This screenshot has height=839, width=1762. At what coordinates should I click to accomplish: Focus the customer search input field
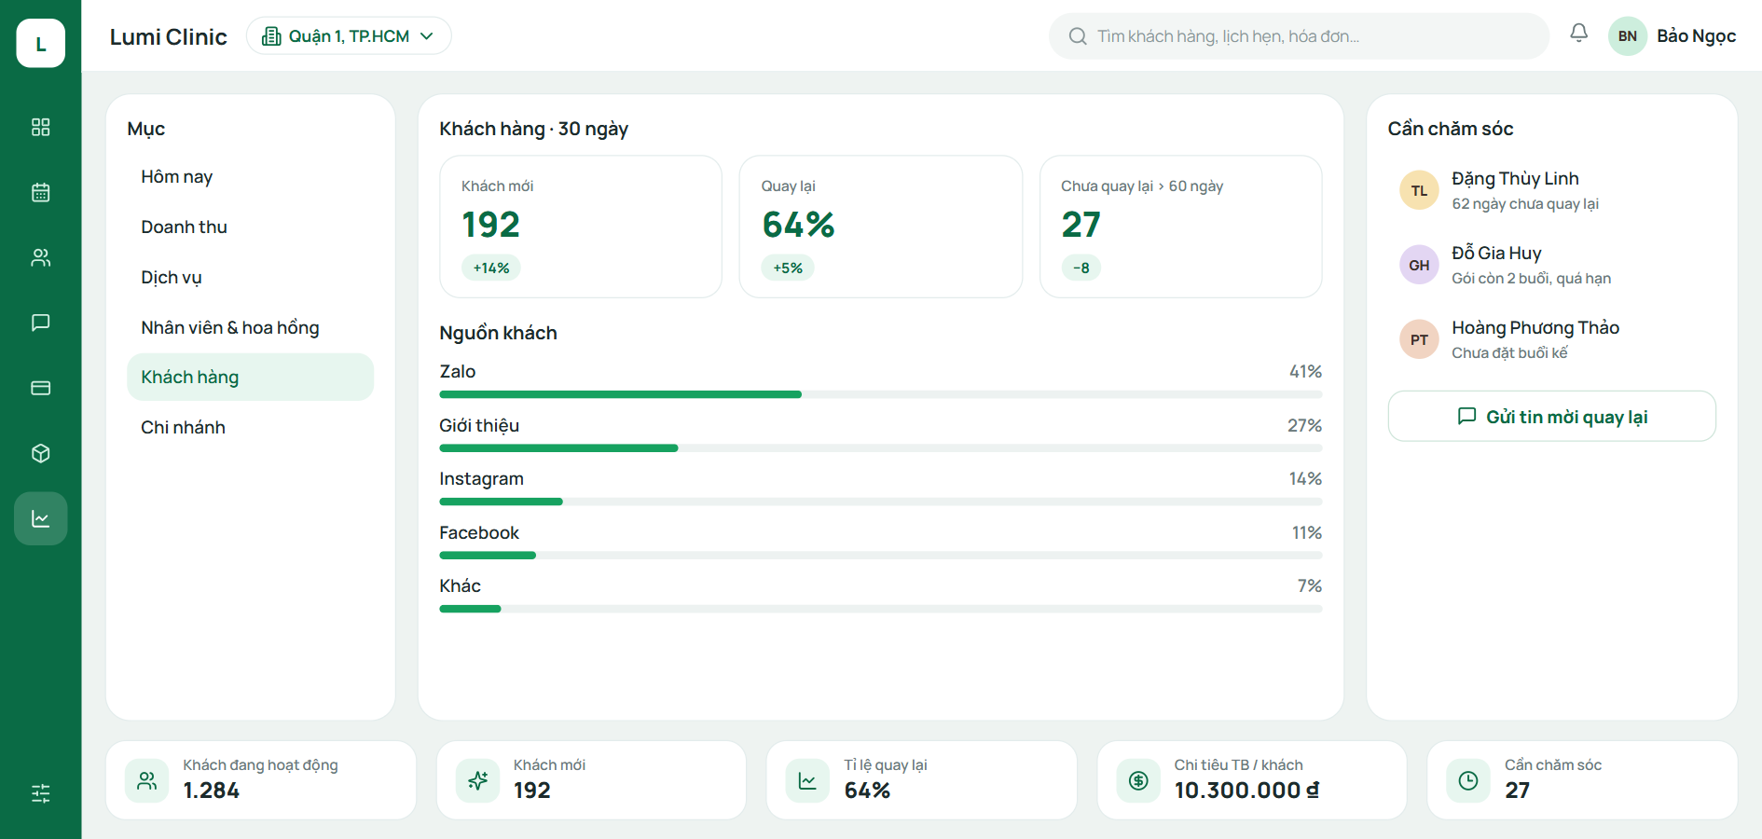tap(1300, 36)
